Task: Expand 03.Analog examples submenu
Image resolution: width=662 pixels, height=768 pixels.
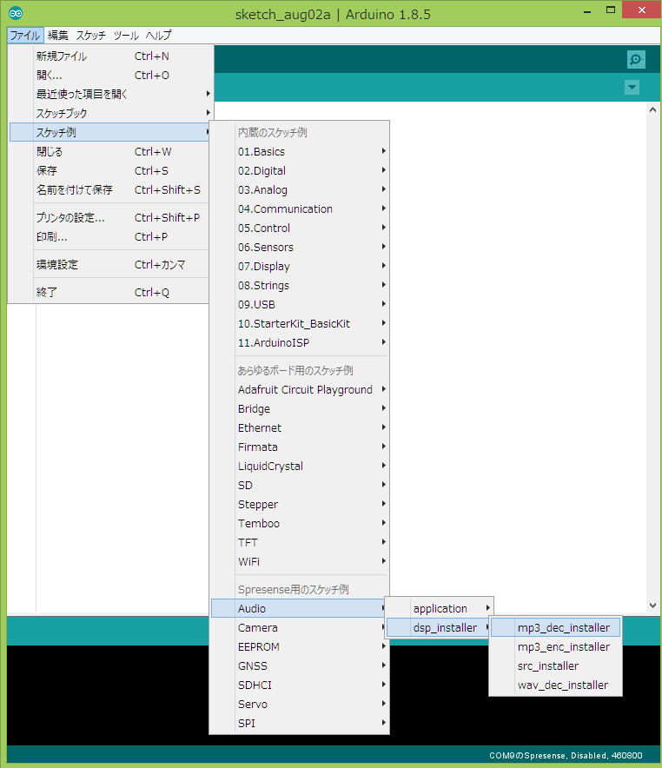Action: click(x=300, y=190)
